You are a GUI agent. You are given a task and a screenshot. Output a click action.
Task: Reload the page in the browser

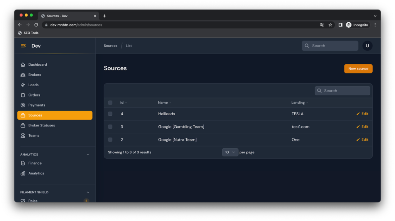[x=36, y=25]
